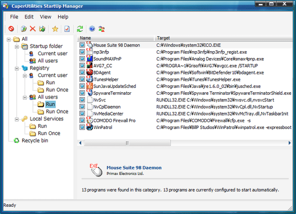This screenshot has width=296, height=214.
Task: Click the SunJavaUpdateSched program icon
Action: [89, 86]
